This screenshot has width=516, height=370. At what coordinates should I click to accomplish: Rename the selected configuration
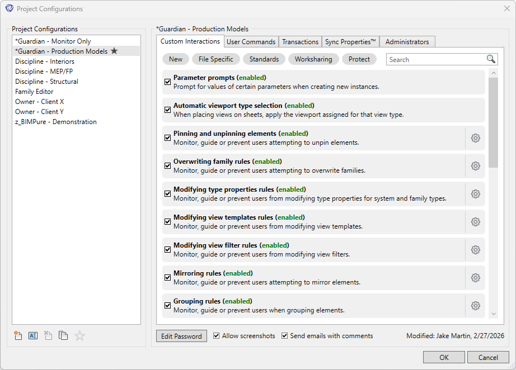(32, 335)
